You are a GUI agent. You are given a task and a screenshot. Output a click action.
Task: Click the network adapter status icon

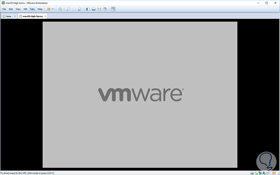click(260, 173)
